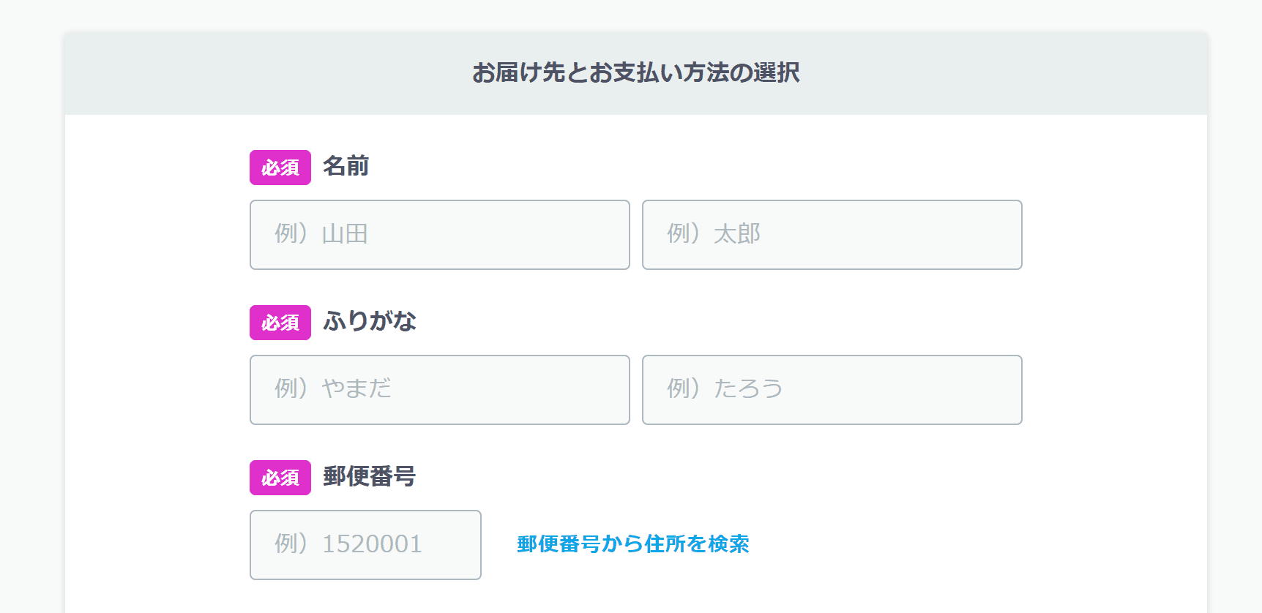The image size is (1262, 613).
Task: Select the 例）やまだ furigana surname field
Action: click(439, 390)
